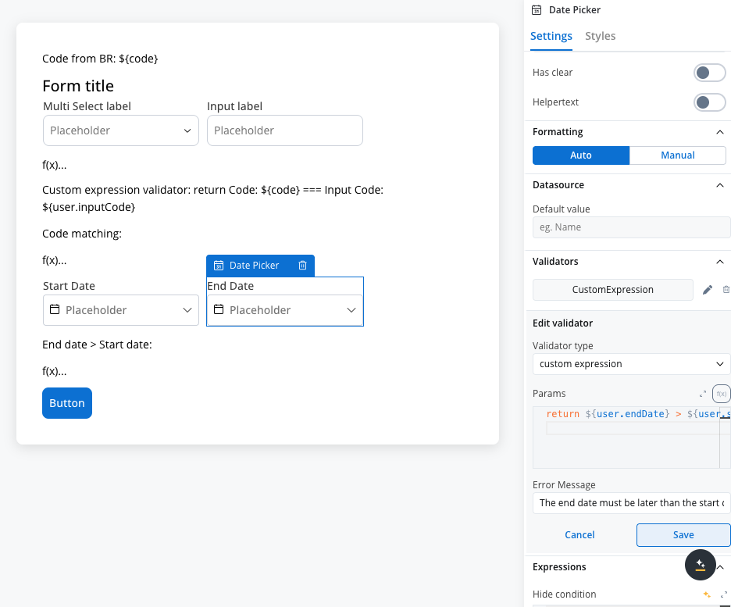Collapse the Datasource section

pyautogui.click(x=720, y=185)
